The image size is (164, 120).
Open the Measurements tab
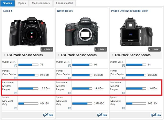point(40,3)
